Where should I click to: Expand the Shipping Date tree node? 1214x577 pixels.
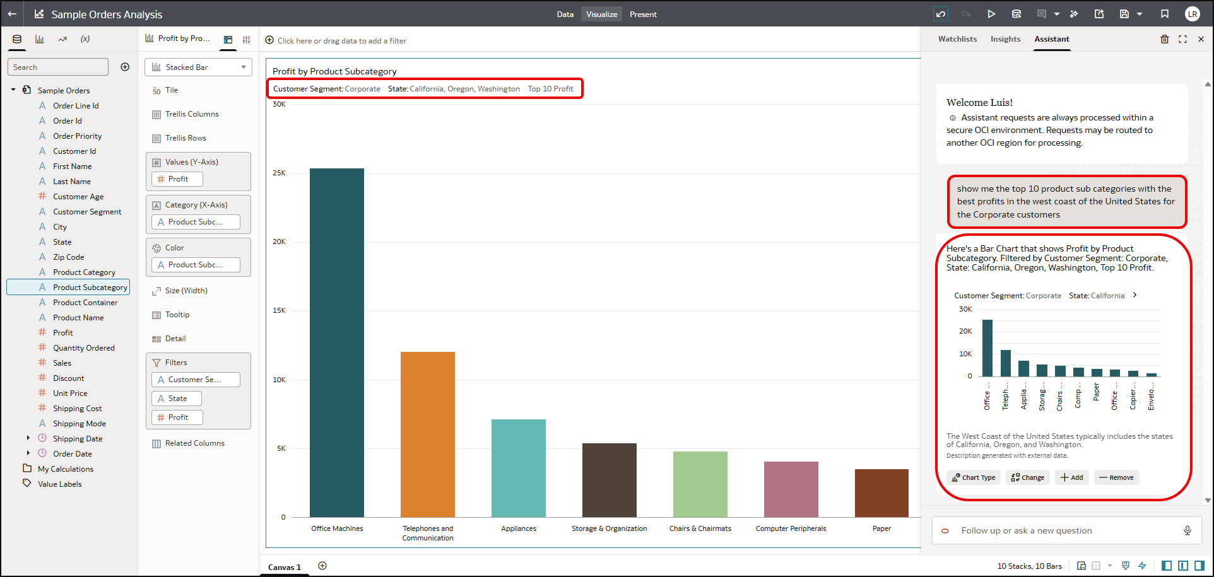[28, 438]
